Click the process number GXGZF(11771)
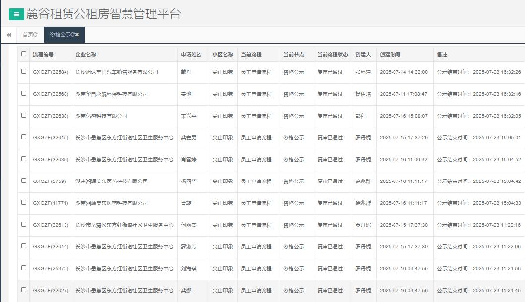 (x=49, y=203)
